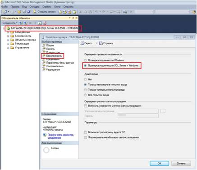Screen dimensions: 197x170
Task: Click the OK button in server properties
Action: click(x=159, y=163)
